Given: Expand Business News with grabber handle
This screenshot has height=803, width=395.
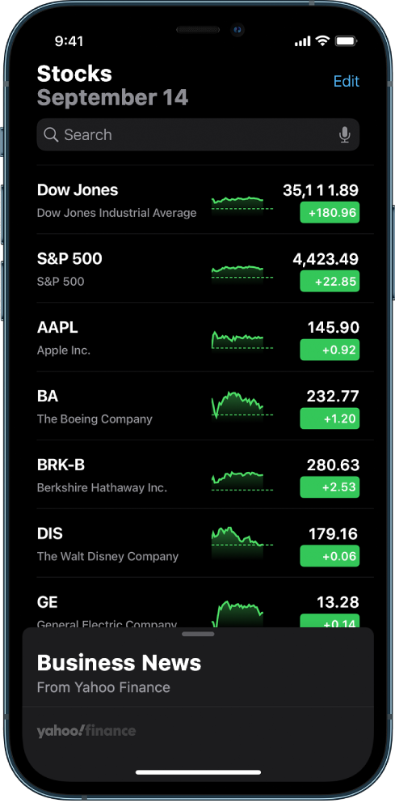Looking at the screenshot, I should tap(198, 634).
